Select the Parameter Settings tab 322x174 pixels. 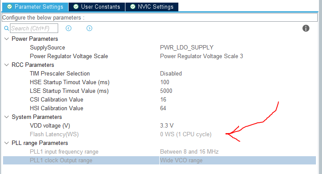coord(35,7)
